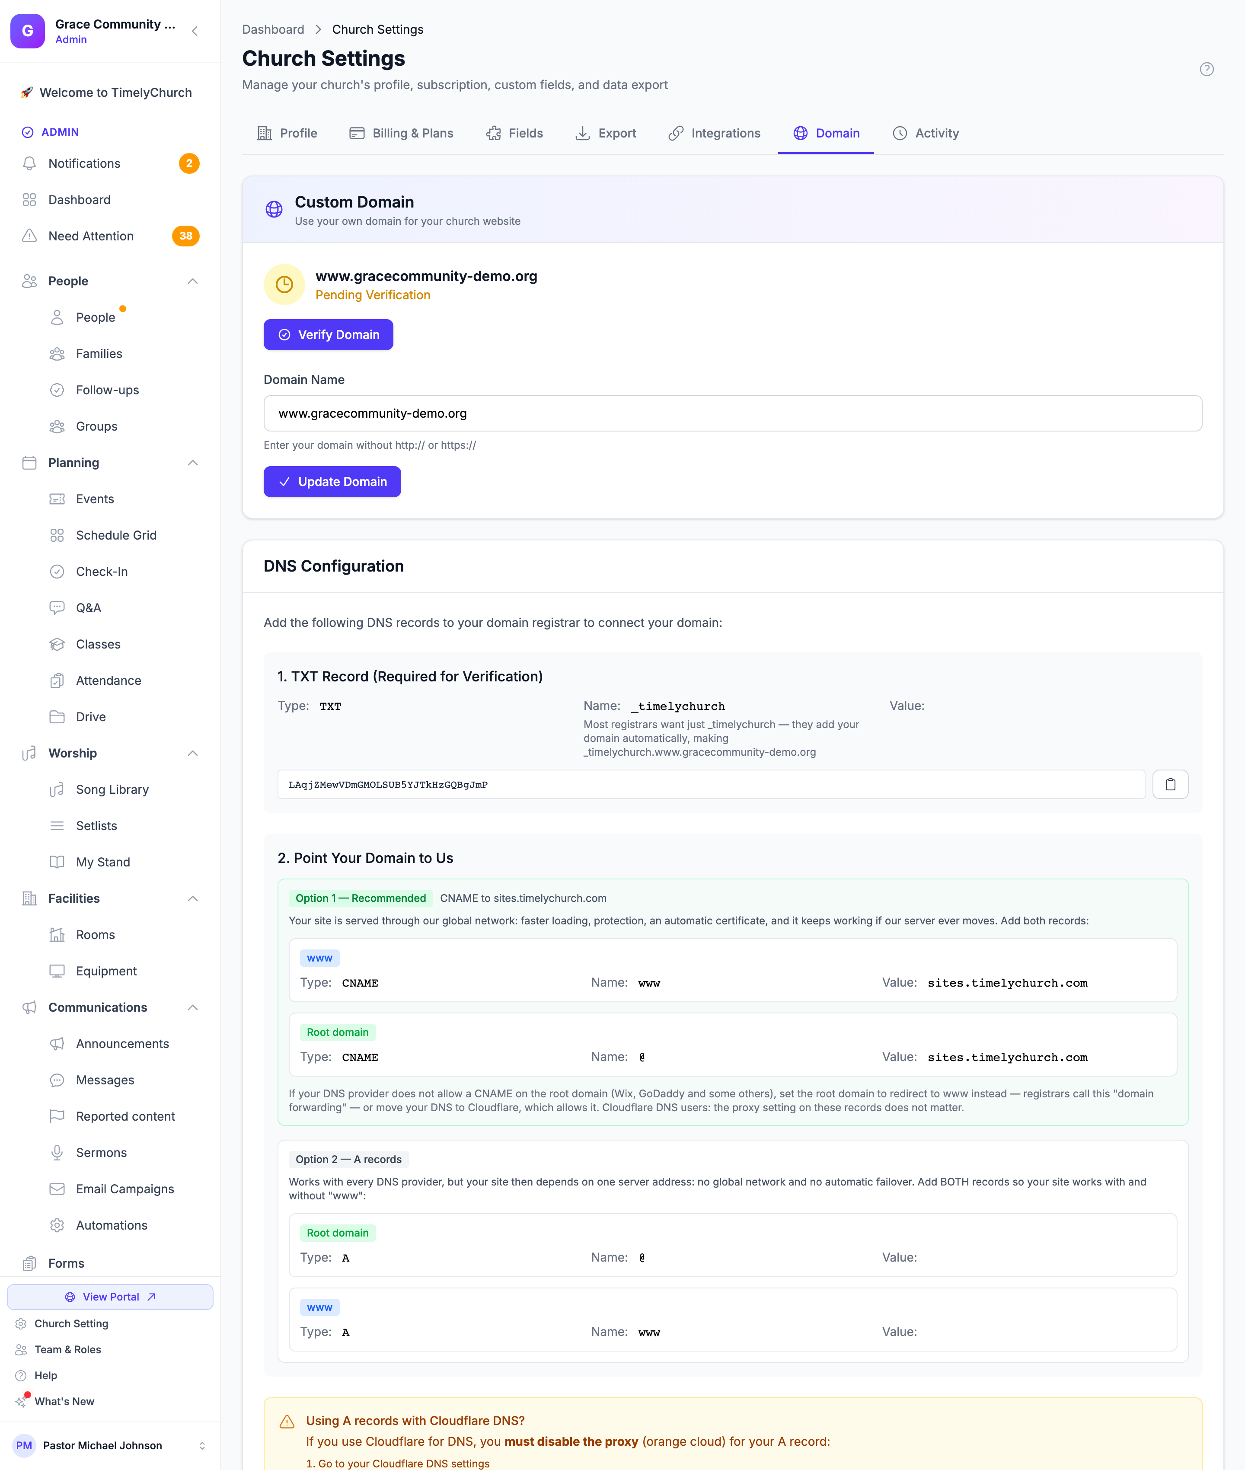The width and height of the screenshot is (1245, 1470).
Task: Switch to the Integrations tab
Action: (714, 133)
